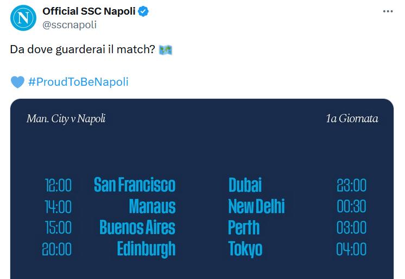Click the 1a Giornata label
This screenshot has height=279, width=405.
click(x=352, y=118)
